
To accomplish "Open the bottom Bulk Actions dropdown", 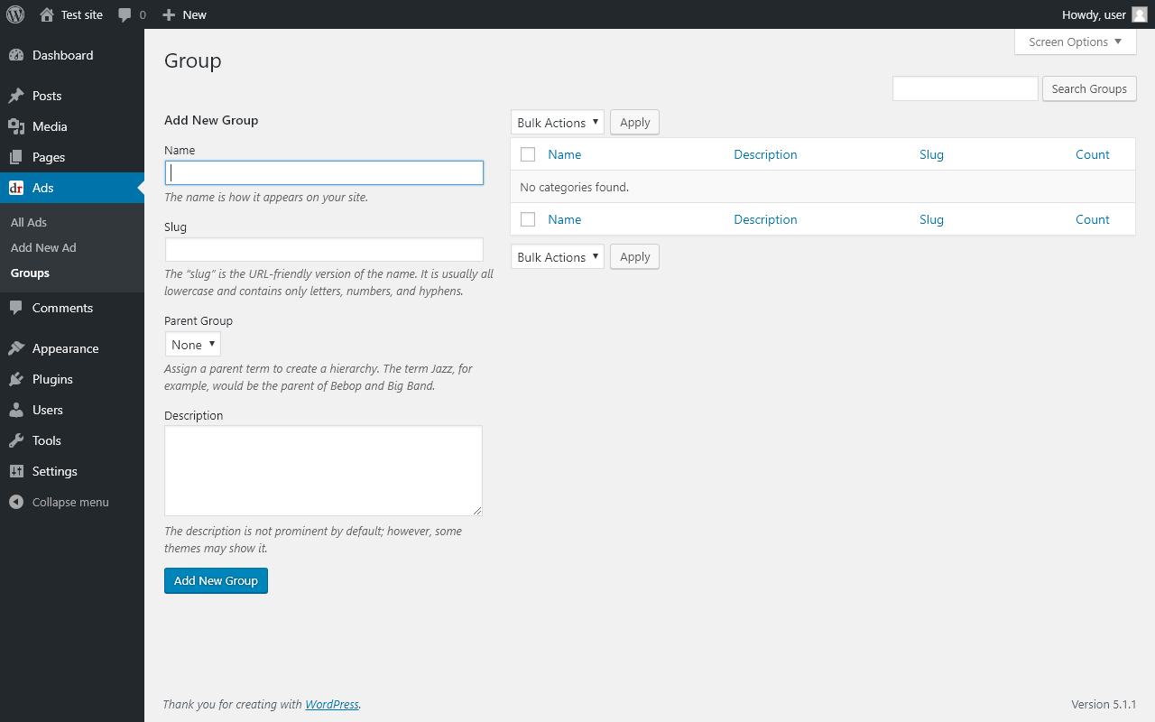I will click(x=558, y=257).
